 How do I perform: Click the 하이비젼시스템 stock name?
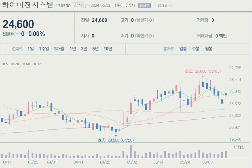[x=27, y=5]
